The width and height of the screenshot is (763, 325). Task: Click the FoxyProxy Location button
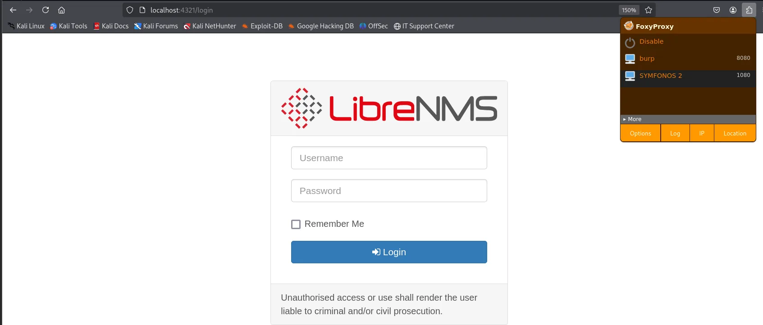(735, 133)
